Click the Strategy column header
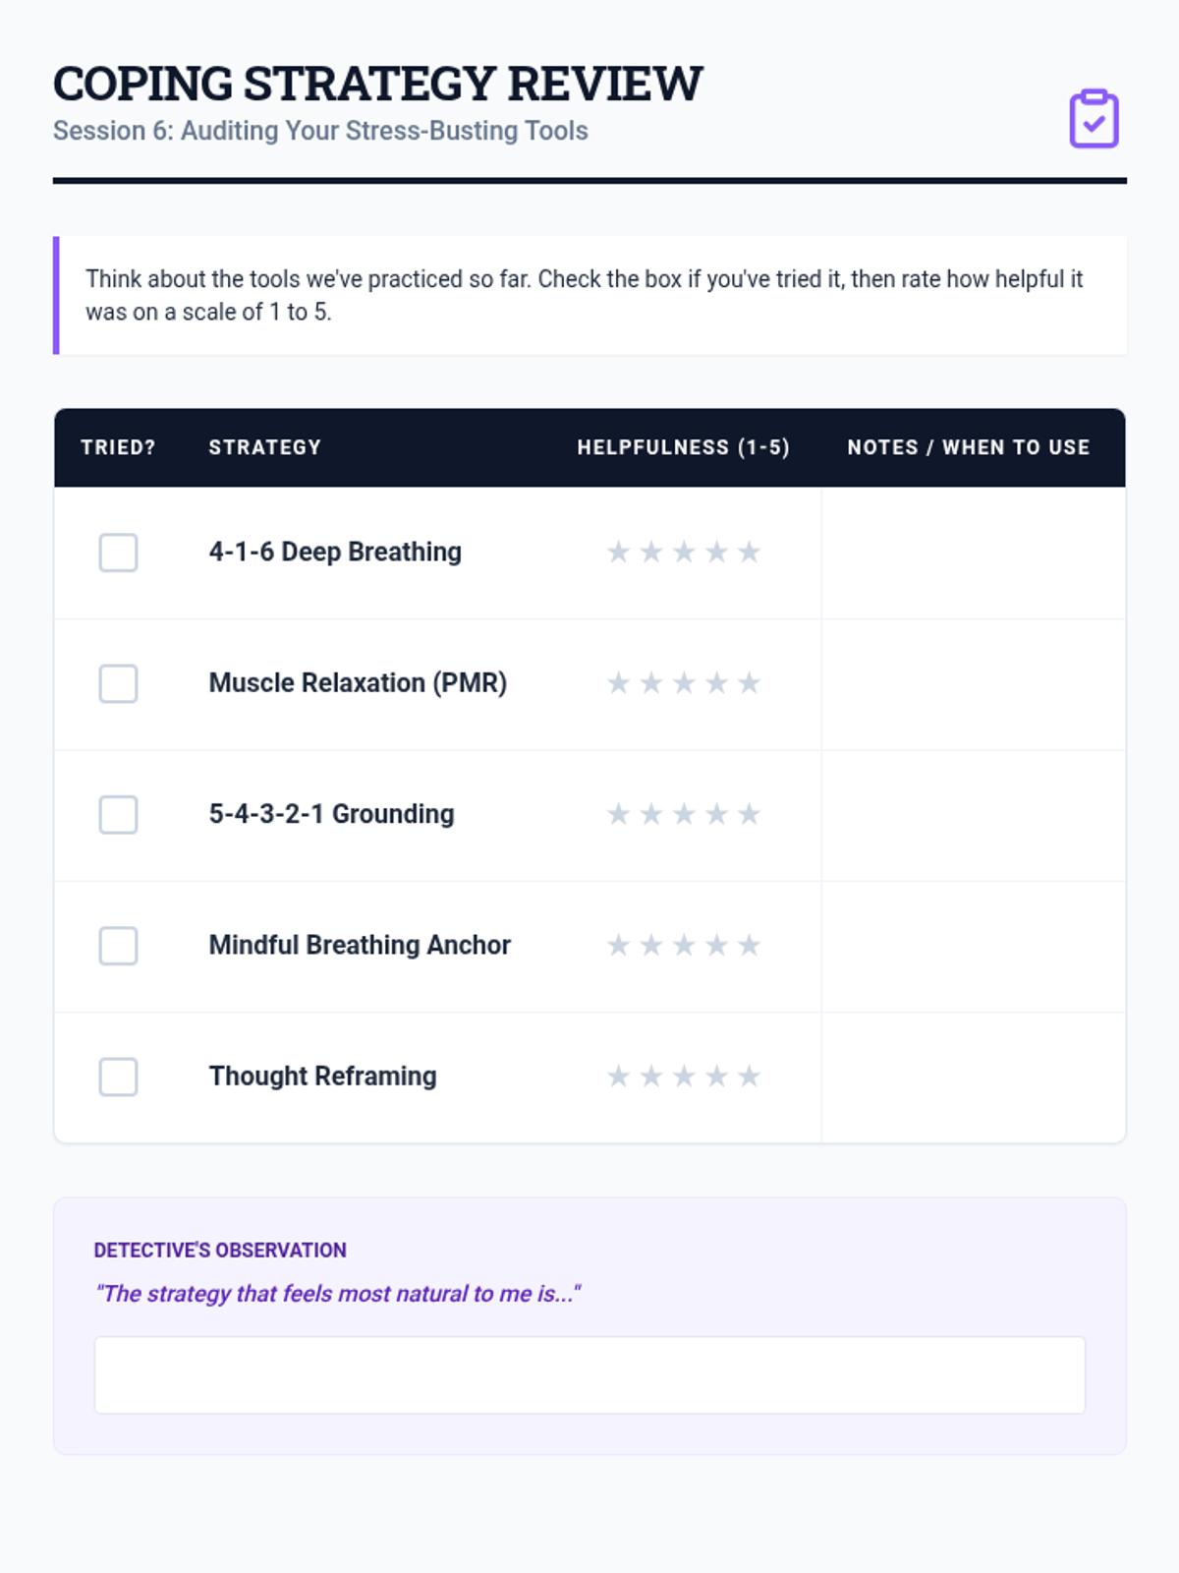 (264, 447)
